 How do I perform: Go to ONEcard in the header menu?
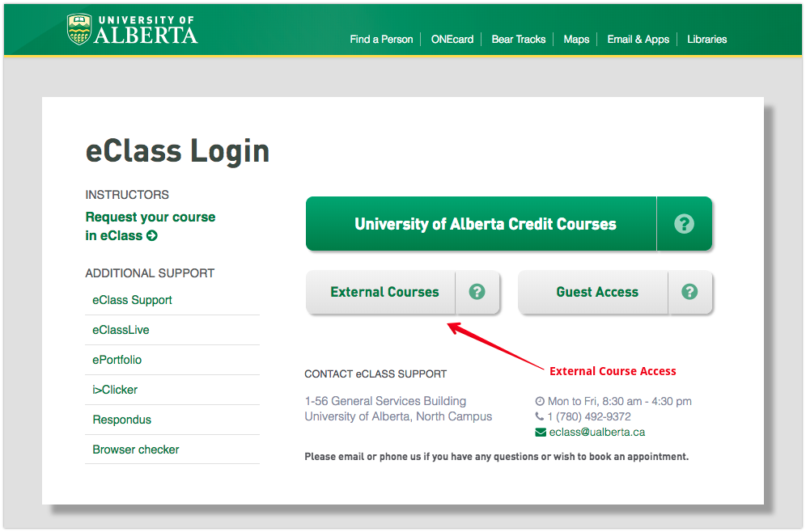[452, 39]
